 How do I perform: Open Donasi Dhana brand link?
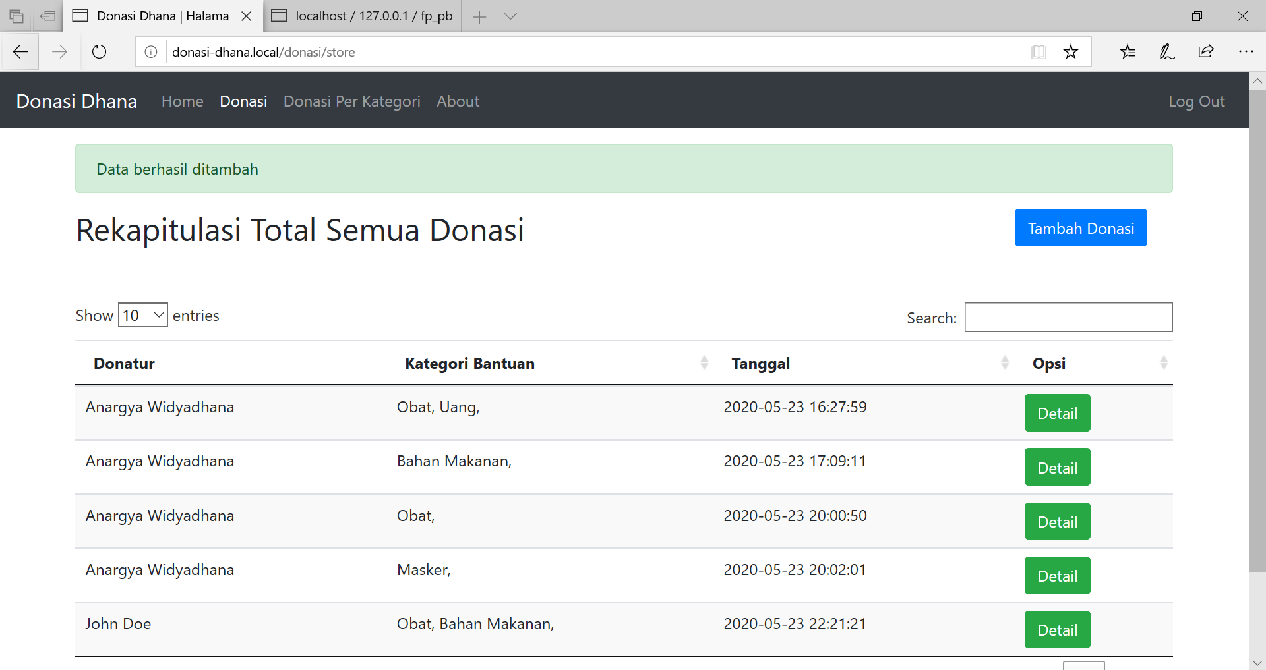(76, 101)
